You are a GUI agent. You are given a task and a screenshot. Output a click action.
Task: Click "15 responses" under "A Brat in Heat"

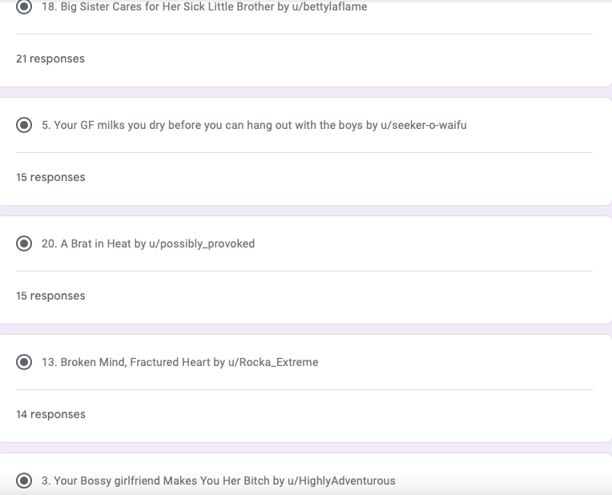click(50, 296)
